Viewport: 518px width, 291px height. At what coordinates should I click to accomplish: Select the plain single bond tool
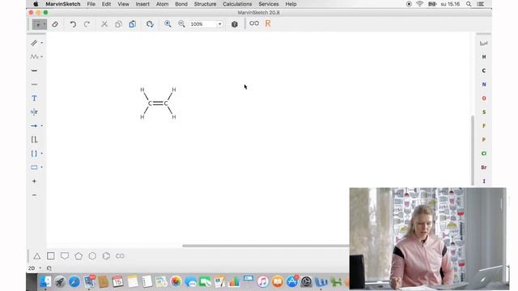coord(34,84)
